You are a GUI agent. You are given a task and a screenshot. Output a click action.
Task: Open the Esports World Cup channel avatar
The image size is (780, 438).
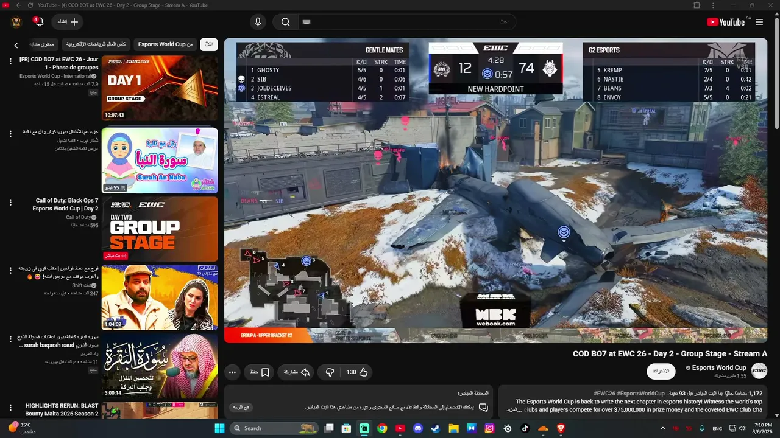[759, 370]
